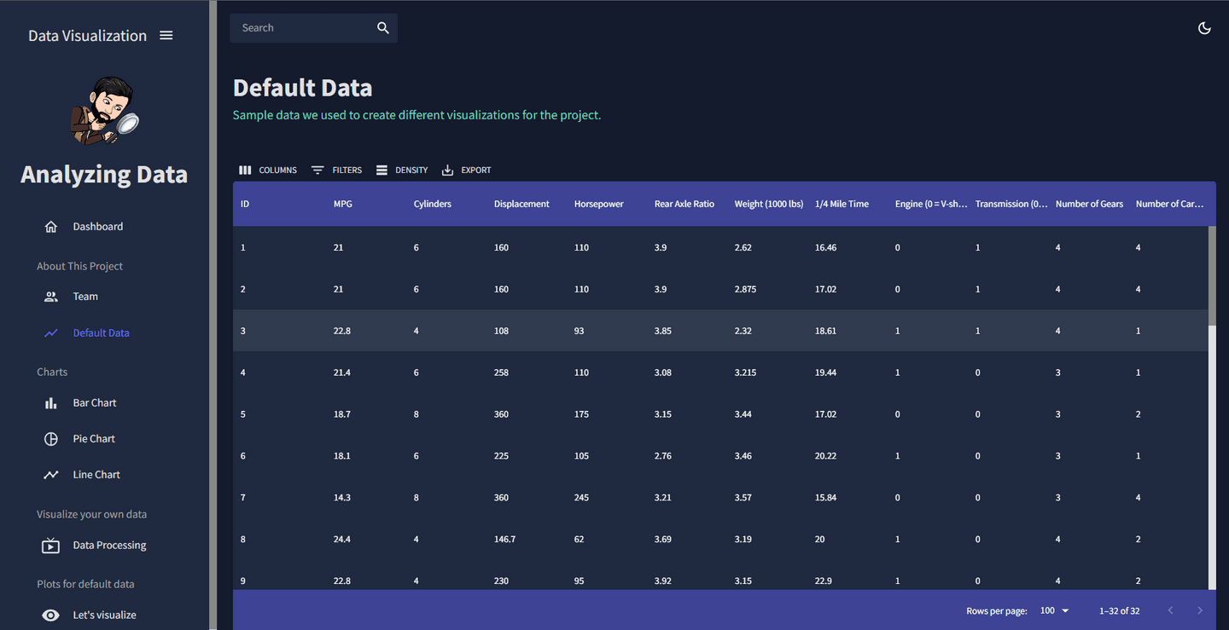Click displacement 258 in row 4
This screenshot has width=1229, height=630.
(x=501, y=373)
